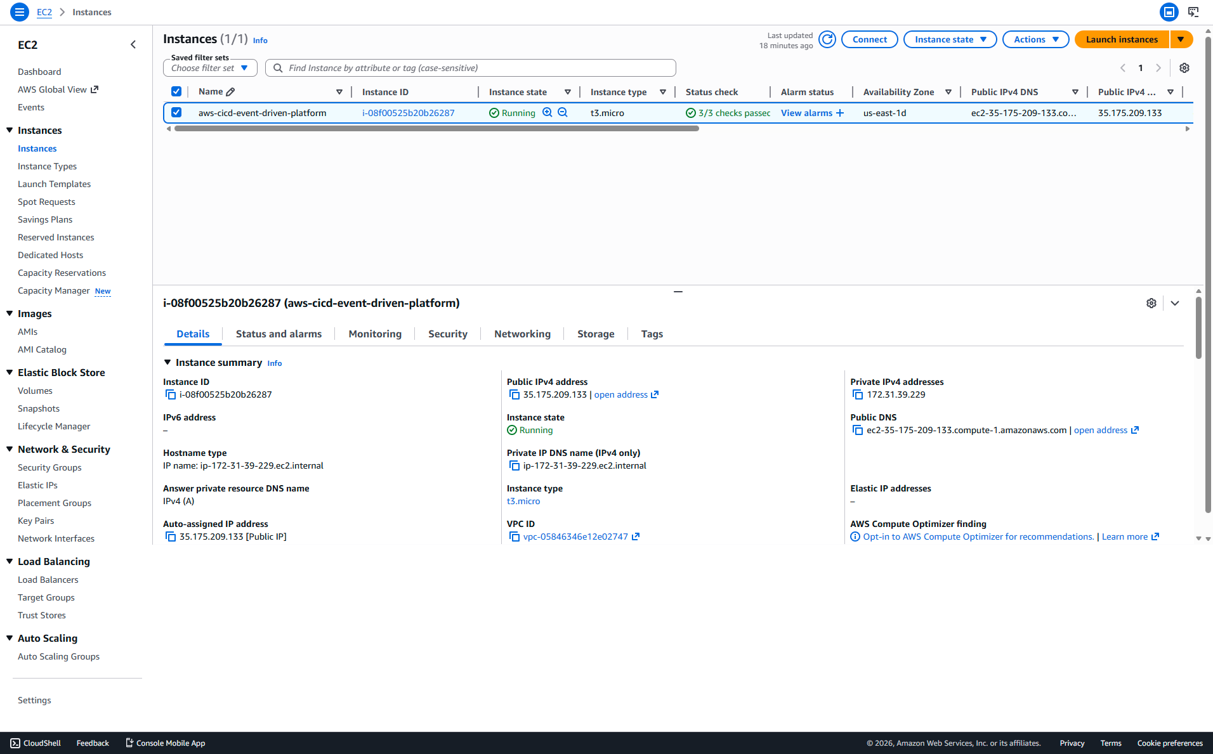Click the horizontal table scrollbar
Image resolution: width=1213 pixels, height=754 pixels.
coord(436,128)
